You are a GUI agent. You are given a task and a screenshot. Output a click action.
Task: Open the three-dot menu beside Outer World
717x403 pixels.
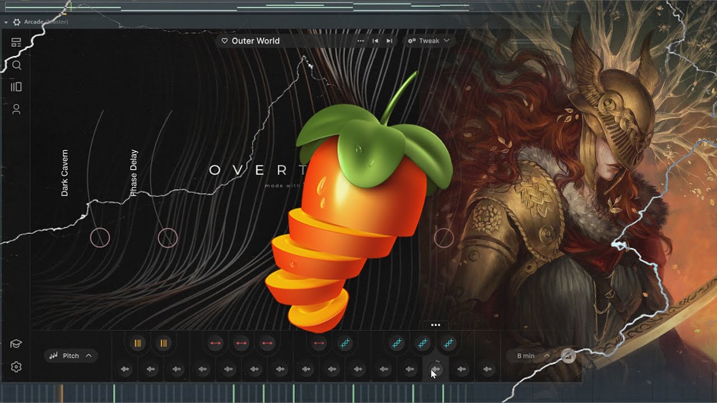(x=361, y=41)
